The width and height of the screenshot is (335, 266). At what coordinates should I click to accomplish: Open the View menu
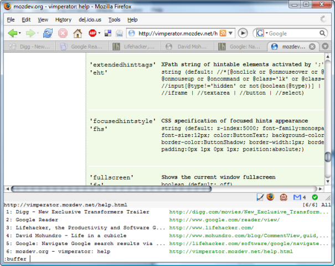pyautogui.click(x=43, y=20)
